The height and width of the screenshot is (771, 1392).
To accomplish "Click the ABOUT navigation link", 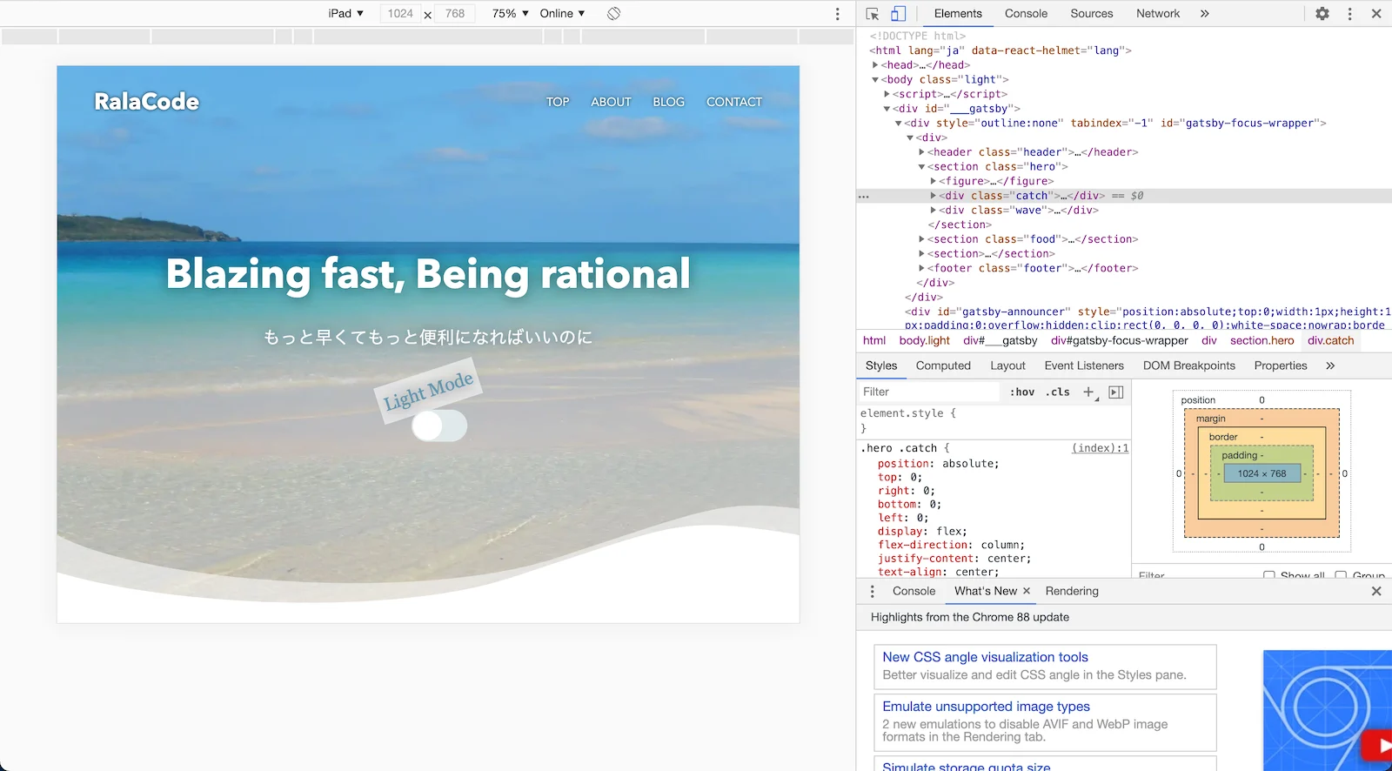I will click(611, 102).
